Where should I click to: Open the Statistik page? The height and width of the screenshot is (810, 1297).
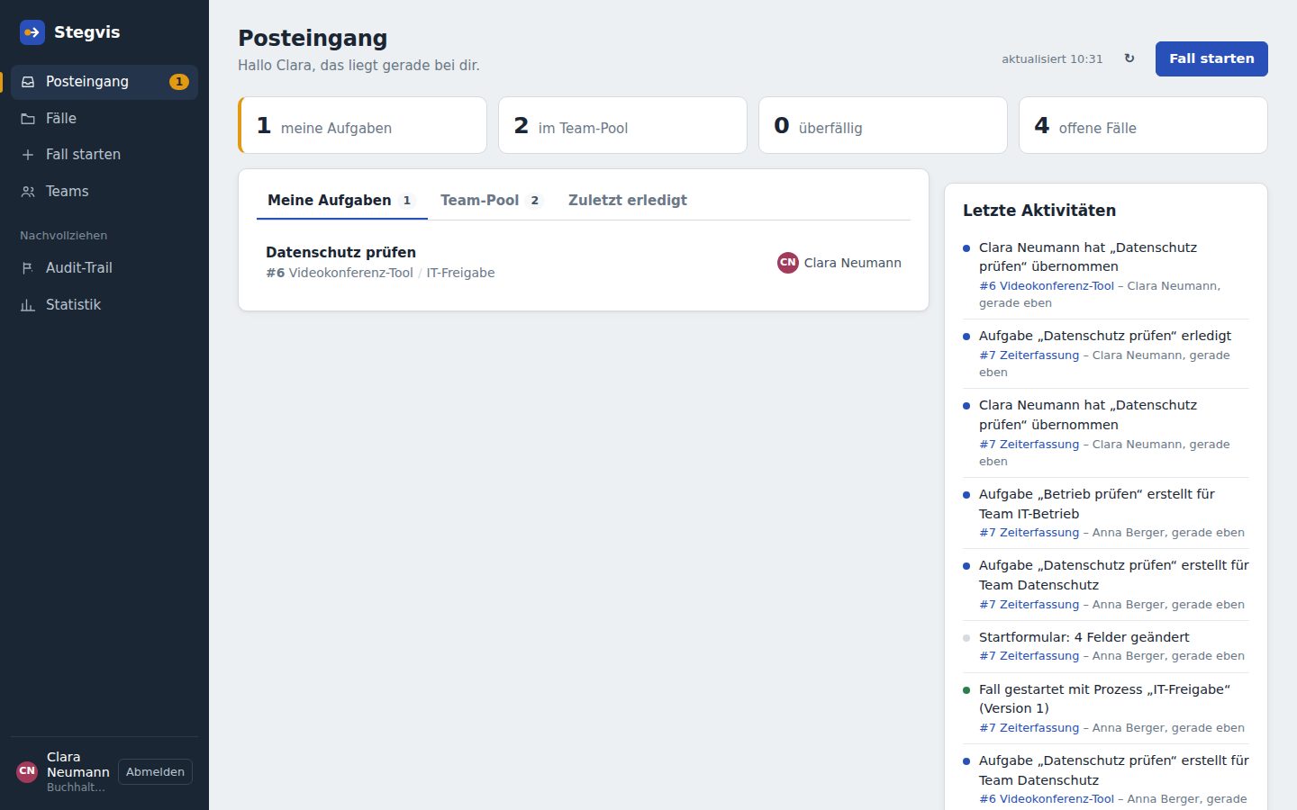[104, 305]
